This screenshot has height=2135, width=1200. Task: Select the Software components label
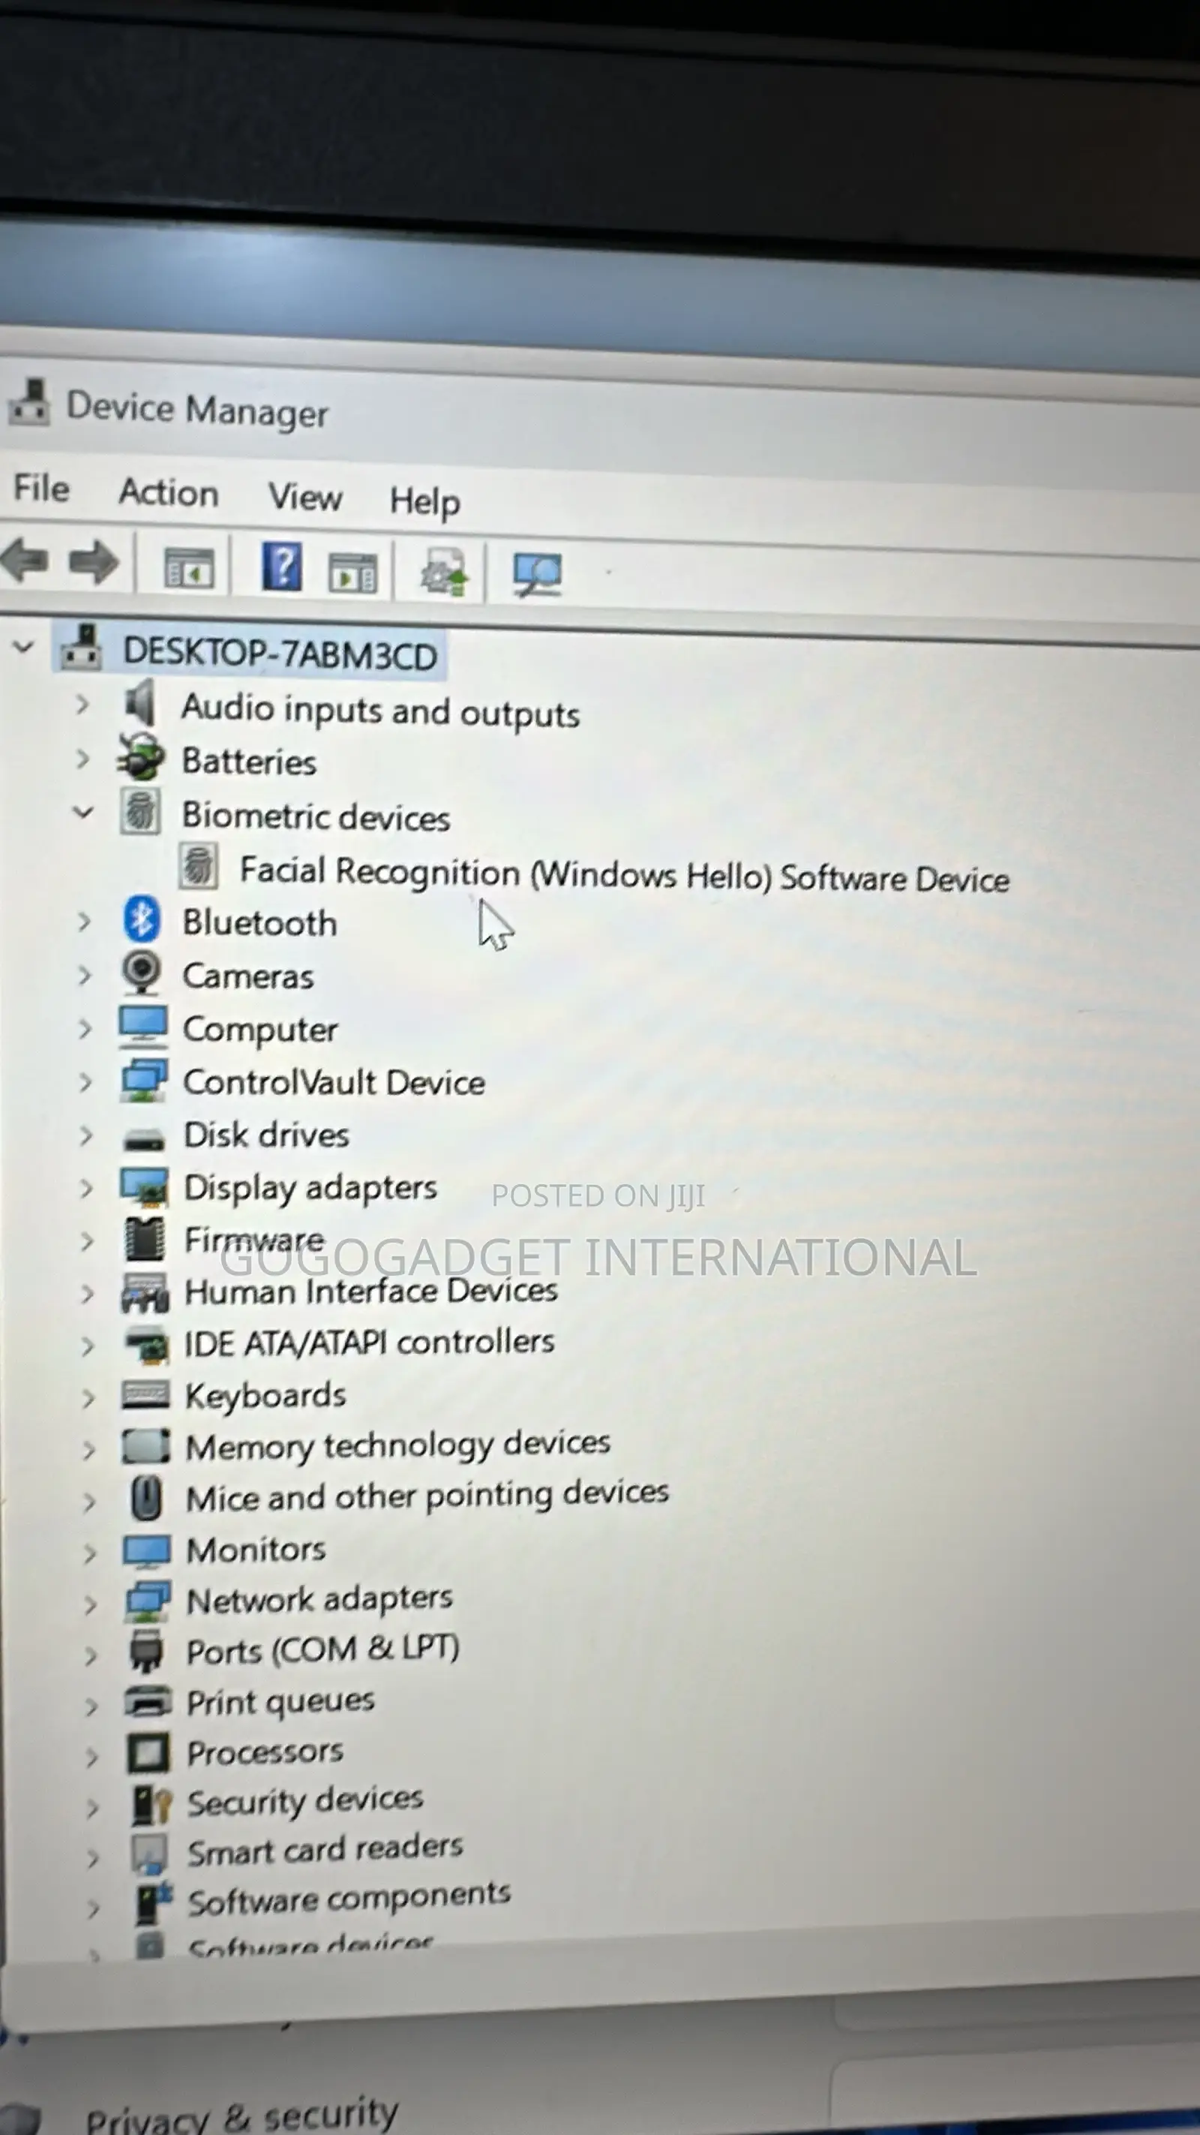pos(349,1898)
